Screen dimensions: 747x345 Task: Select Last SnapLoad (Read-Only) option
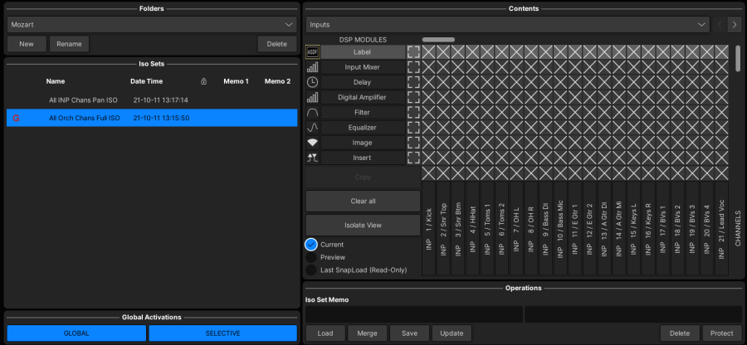(311, 270)
